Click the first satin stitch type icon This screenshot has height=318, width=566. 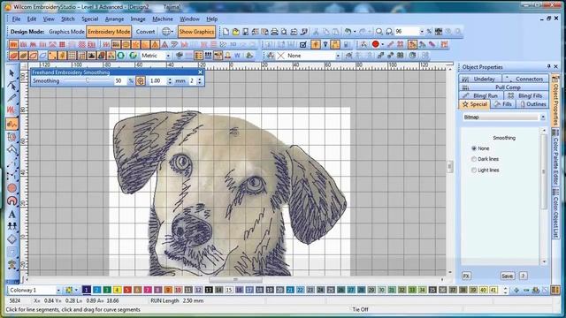[x=13, y=44]
